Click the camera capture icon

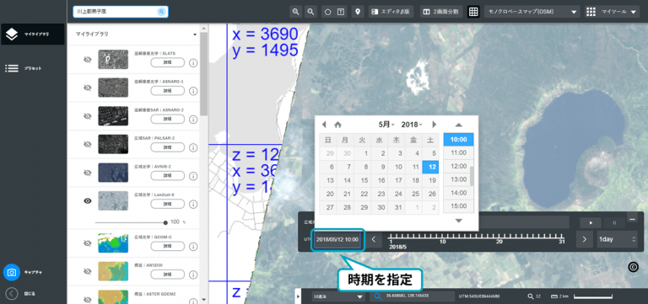pyautogui.click(x=12, y=272)
